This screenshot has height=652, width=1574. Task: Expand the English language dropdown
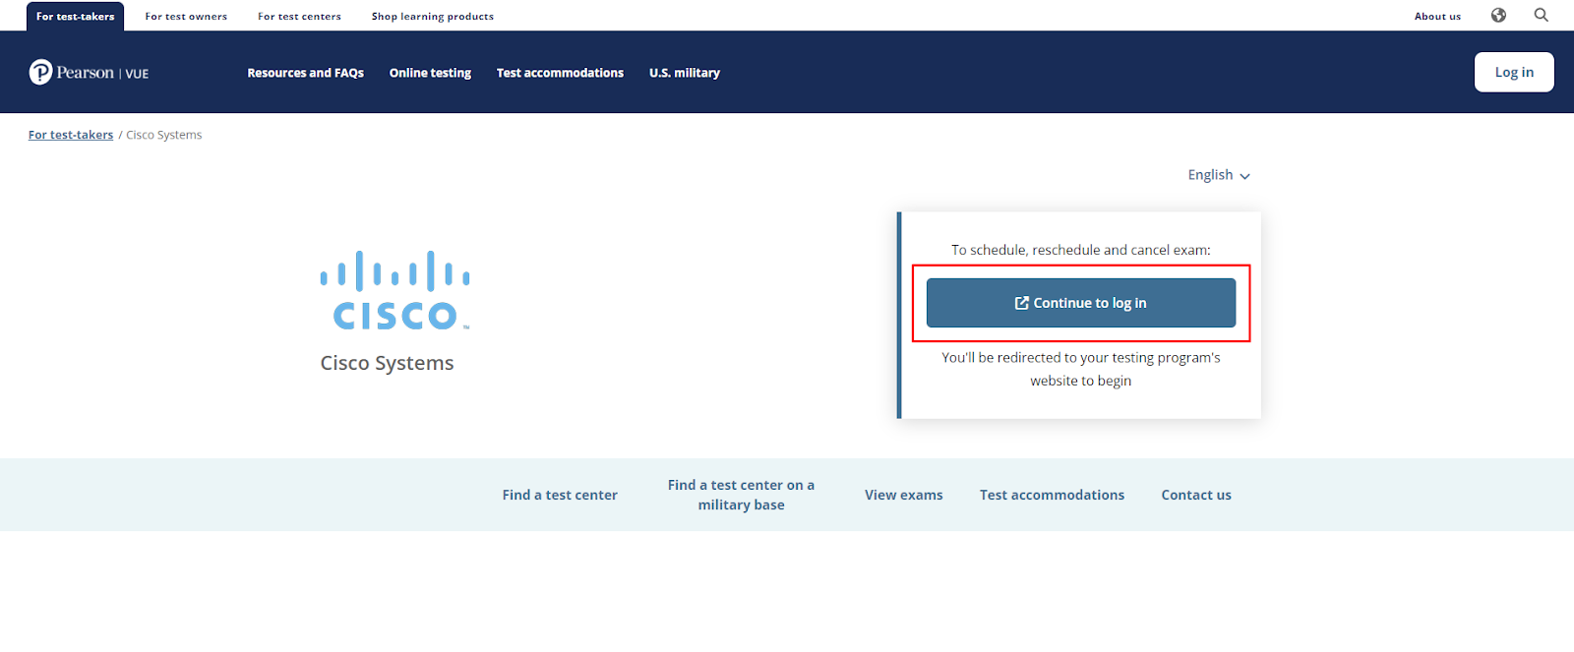[1219, 175]
